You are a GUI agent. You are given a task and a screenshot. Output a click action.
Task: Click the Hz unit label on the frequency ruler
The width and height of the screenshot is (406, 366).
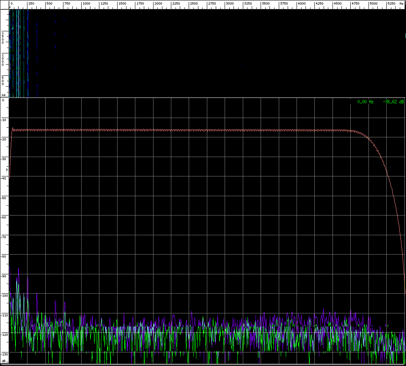point(401,3)
